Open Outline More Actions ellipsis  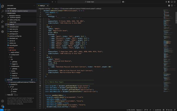click(x=34, y=80)
